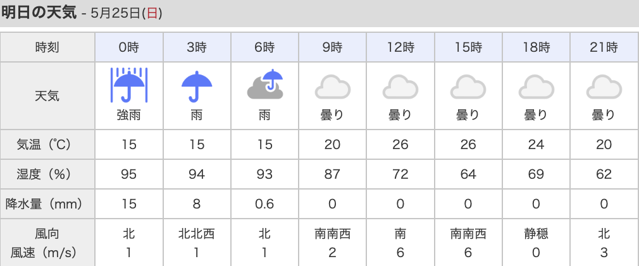The height and width of the screenshot is (266, 639).
Task: Click the 降水量（mm） row label
Action: pyautogui.click(x=44, y=204)
